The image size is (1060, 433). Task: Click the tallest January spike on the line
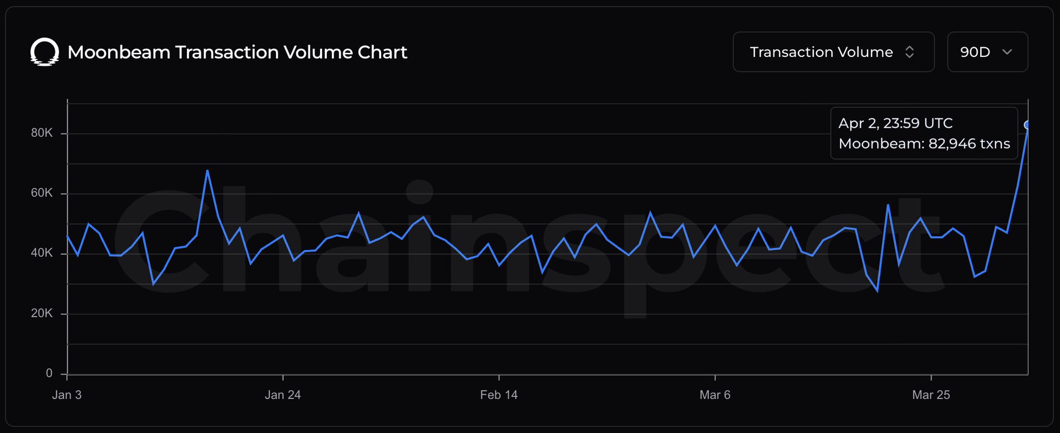pyautogui.click(x=207, y=170)
